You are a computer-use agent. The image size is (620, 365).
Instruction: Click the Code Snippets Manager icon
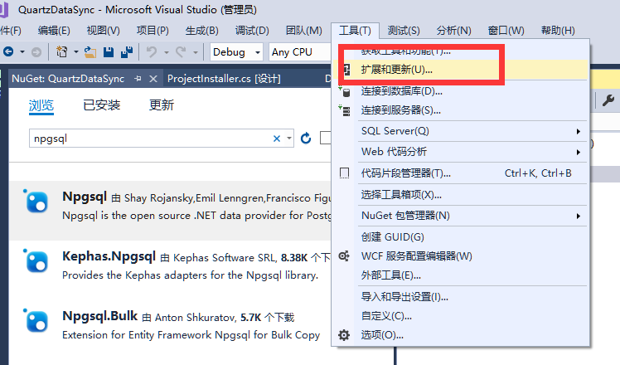coord(345,173)
